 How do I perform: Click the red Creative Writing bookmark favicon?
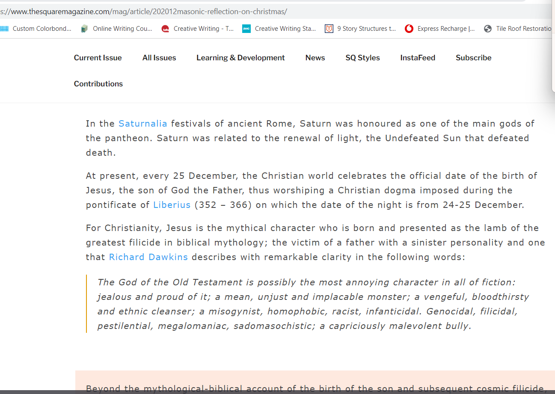[x=165, y=29]
